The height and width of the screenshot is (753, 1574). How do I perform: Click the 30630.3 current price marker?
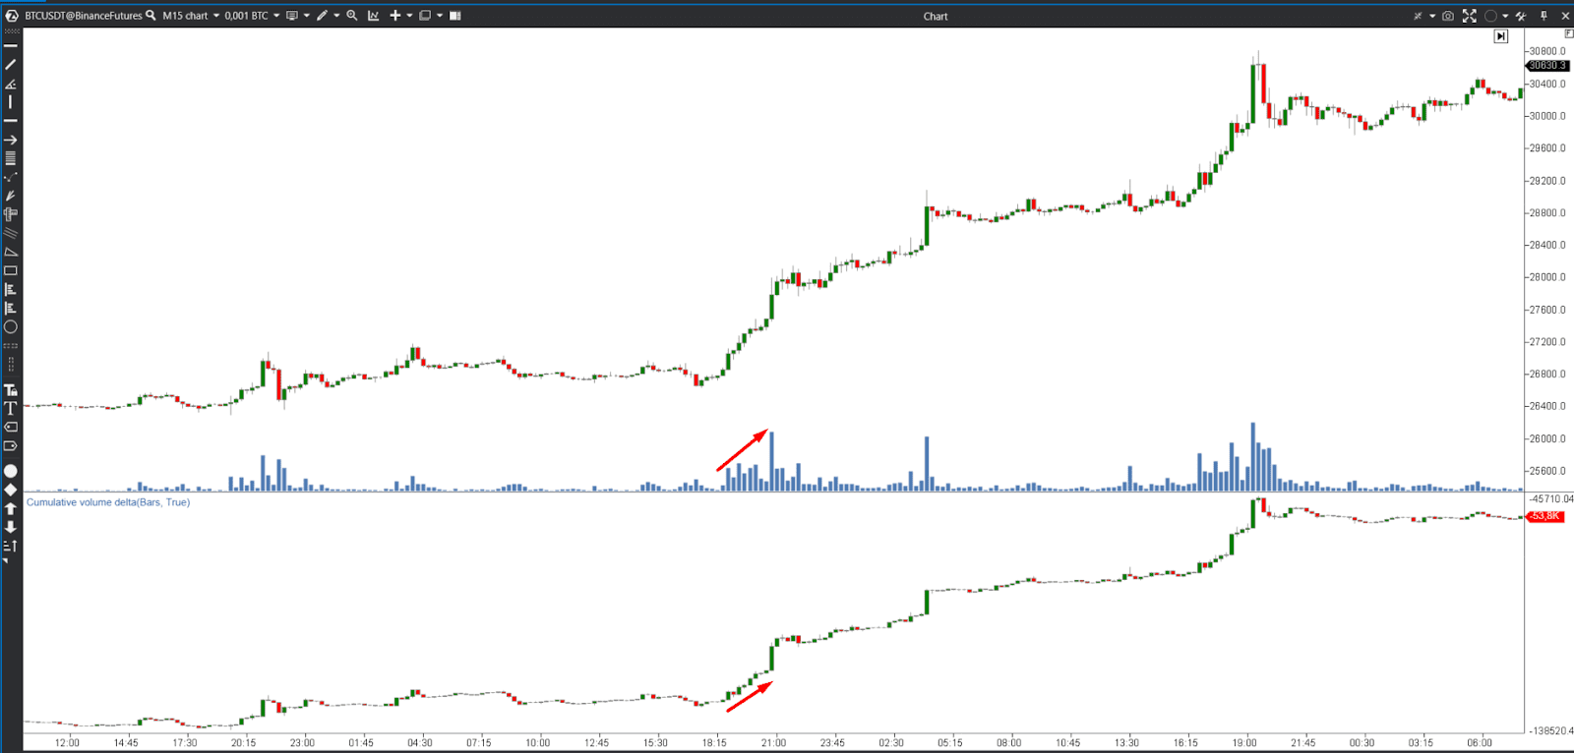tap(1546, 66)
